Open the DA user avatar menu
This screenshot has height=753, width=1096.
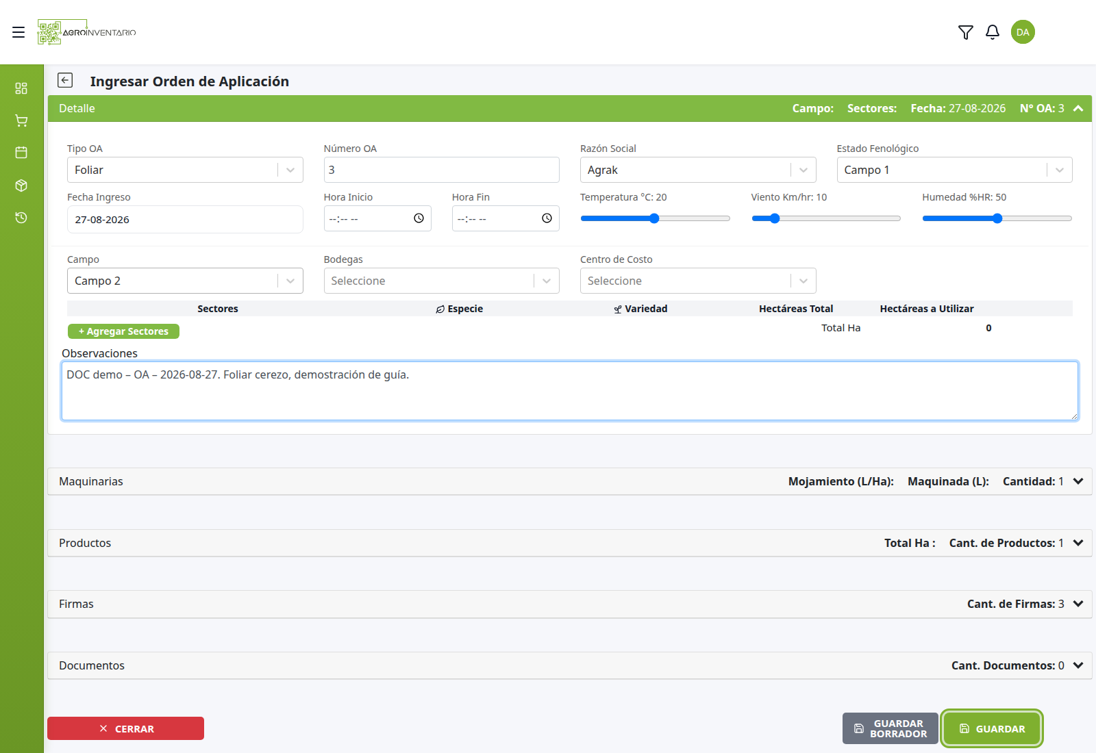click(x=1023, y=32)
